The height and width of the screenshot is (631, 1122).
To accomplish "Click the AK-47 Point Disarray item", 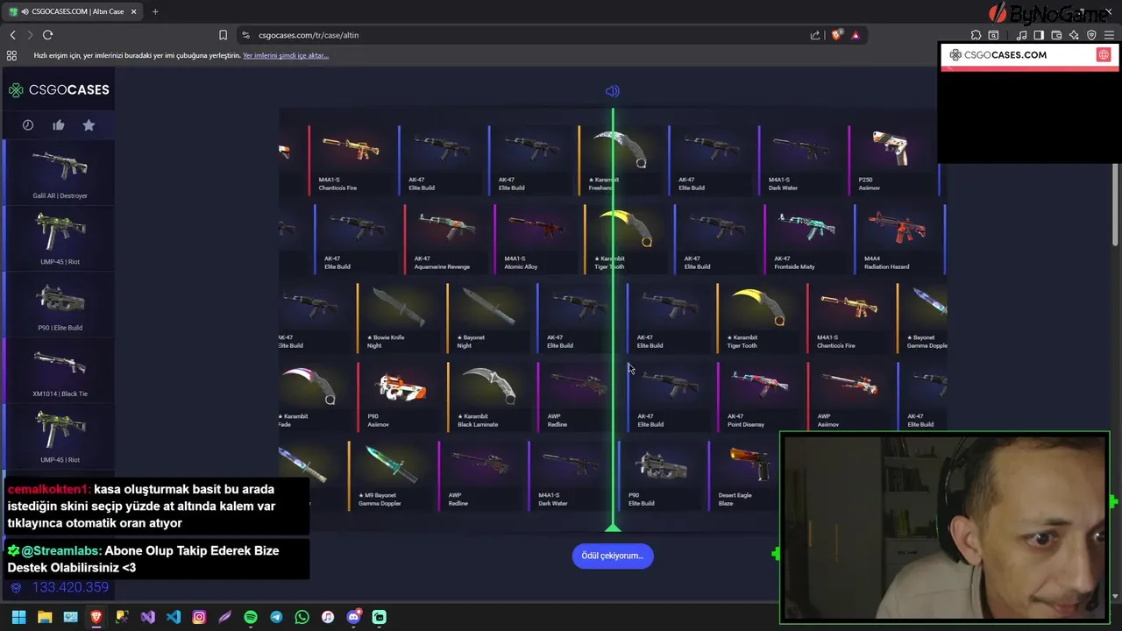I will [x=761, y=397].
